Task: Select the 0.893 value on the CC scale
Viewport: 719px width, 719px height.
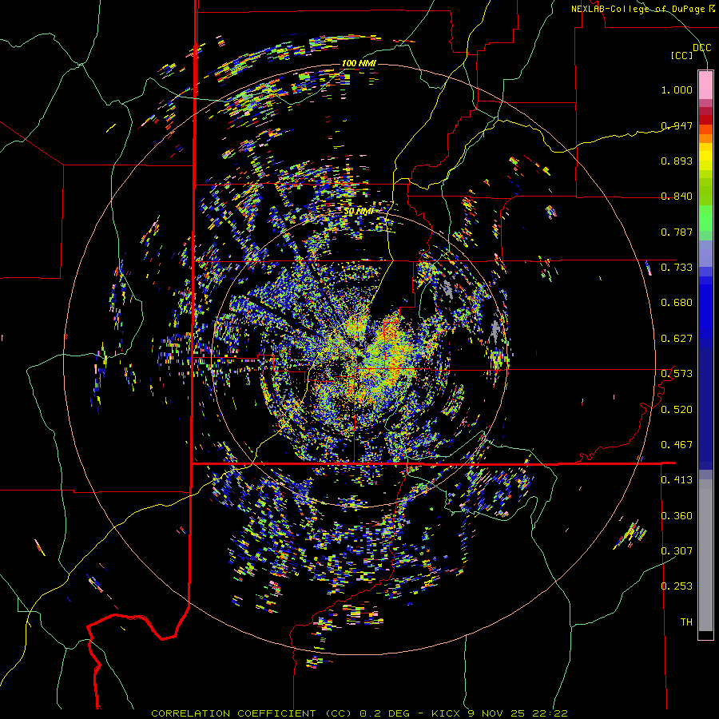Action: 677,161
